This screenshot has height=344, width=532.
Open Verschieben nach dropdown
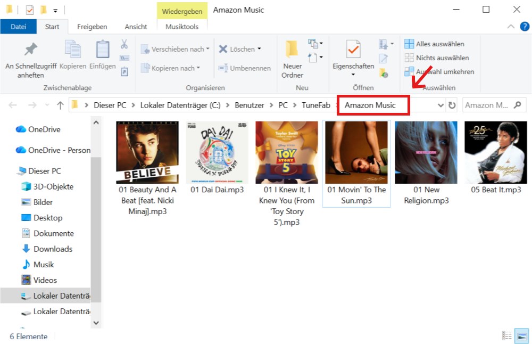[175, 49]
